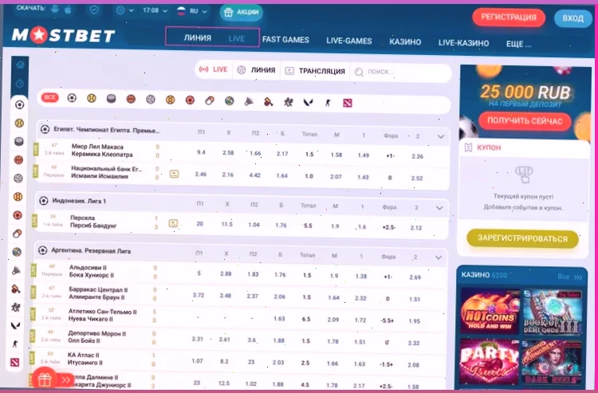Screen dimensions: 598x393
Task: Open the Hot Coins Hold and Win game
Action: [x=490, y=311]
